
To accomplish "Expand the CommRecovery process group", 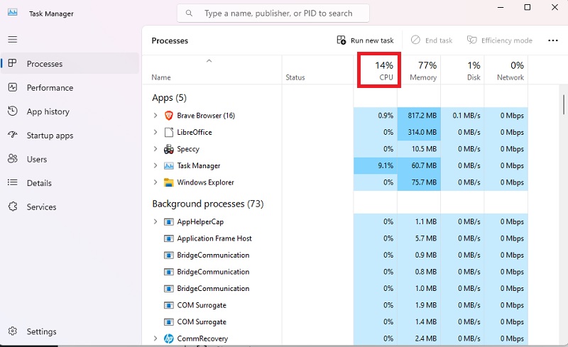I will [x=155, y=338].
